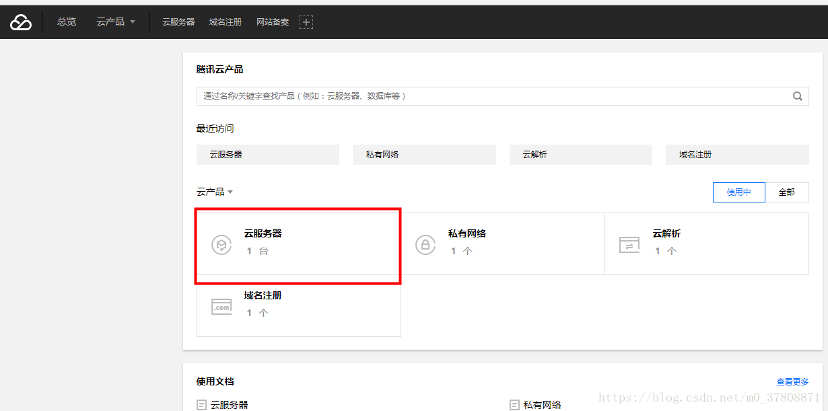Image resolution: width=828 pixels, height=411 pixels.
Task: Open 域名注册 in the top navigation
Action: tap(226, 22)
